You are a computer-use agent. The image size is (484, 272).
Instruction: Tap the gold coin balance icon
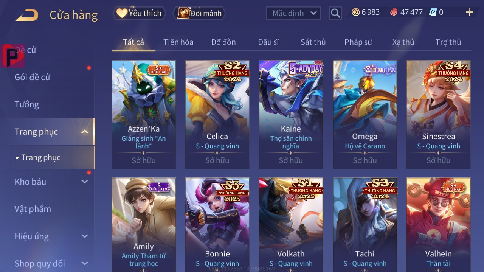[x=355, y=12]
